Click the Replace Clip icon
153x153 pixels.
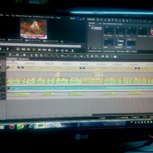tap(46, 56)
